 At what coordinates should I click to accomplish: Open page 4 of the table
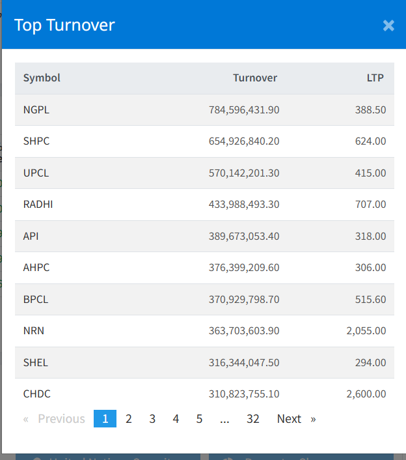[176, 419]
